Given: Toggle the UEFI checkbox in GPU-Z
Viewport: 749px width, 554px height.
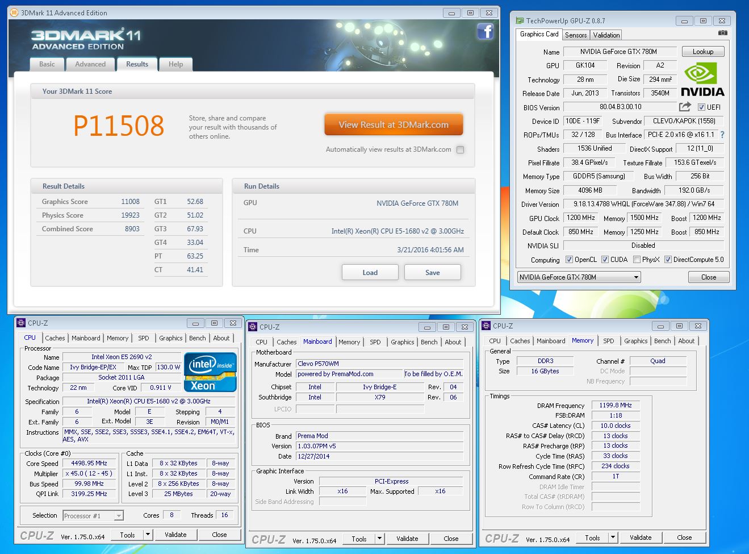Looking at the screenshot, I should (x=701, y=107).
